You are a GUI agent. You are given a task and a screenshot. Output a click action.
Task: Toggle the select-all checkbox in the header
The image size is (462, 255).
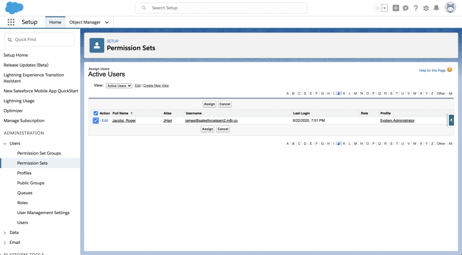96,113
